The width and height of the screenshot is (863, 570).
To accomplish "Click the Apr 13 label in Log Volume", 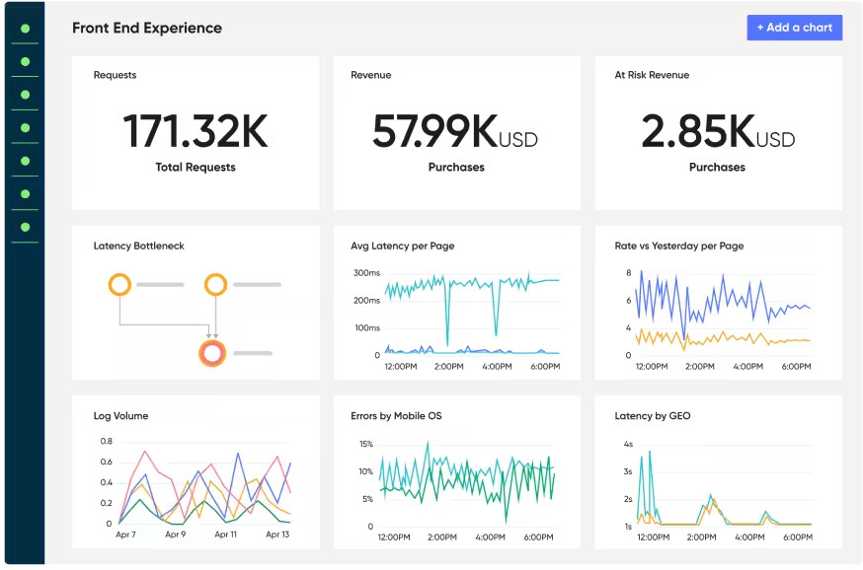I will 277,534.
